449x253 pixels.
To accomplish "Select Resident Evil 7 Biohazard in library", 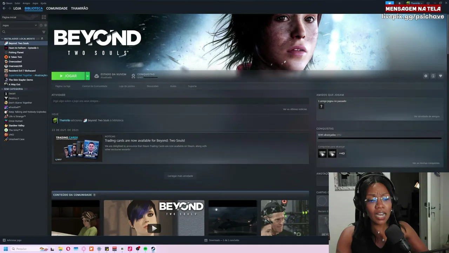I will pyautogui.click(x=22, y=71).
